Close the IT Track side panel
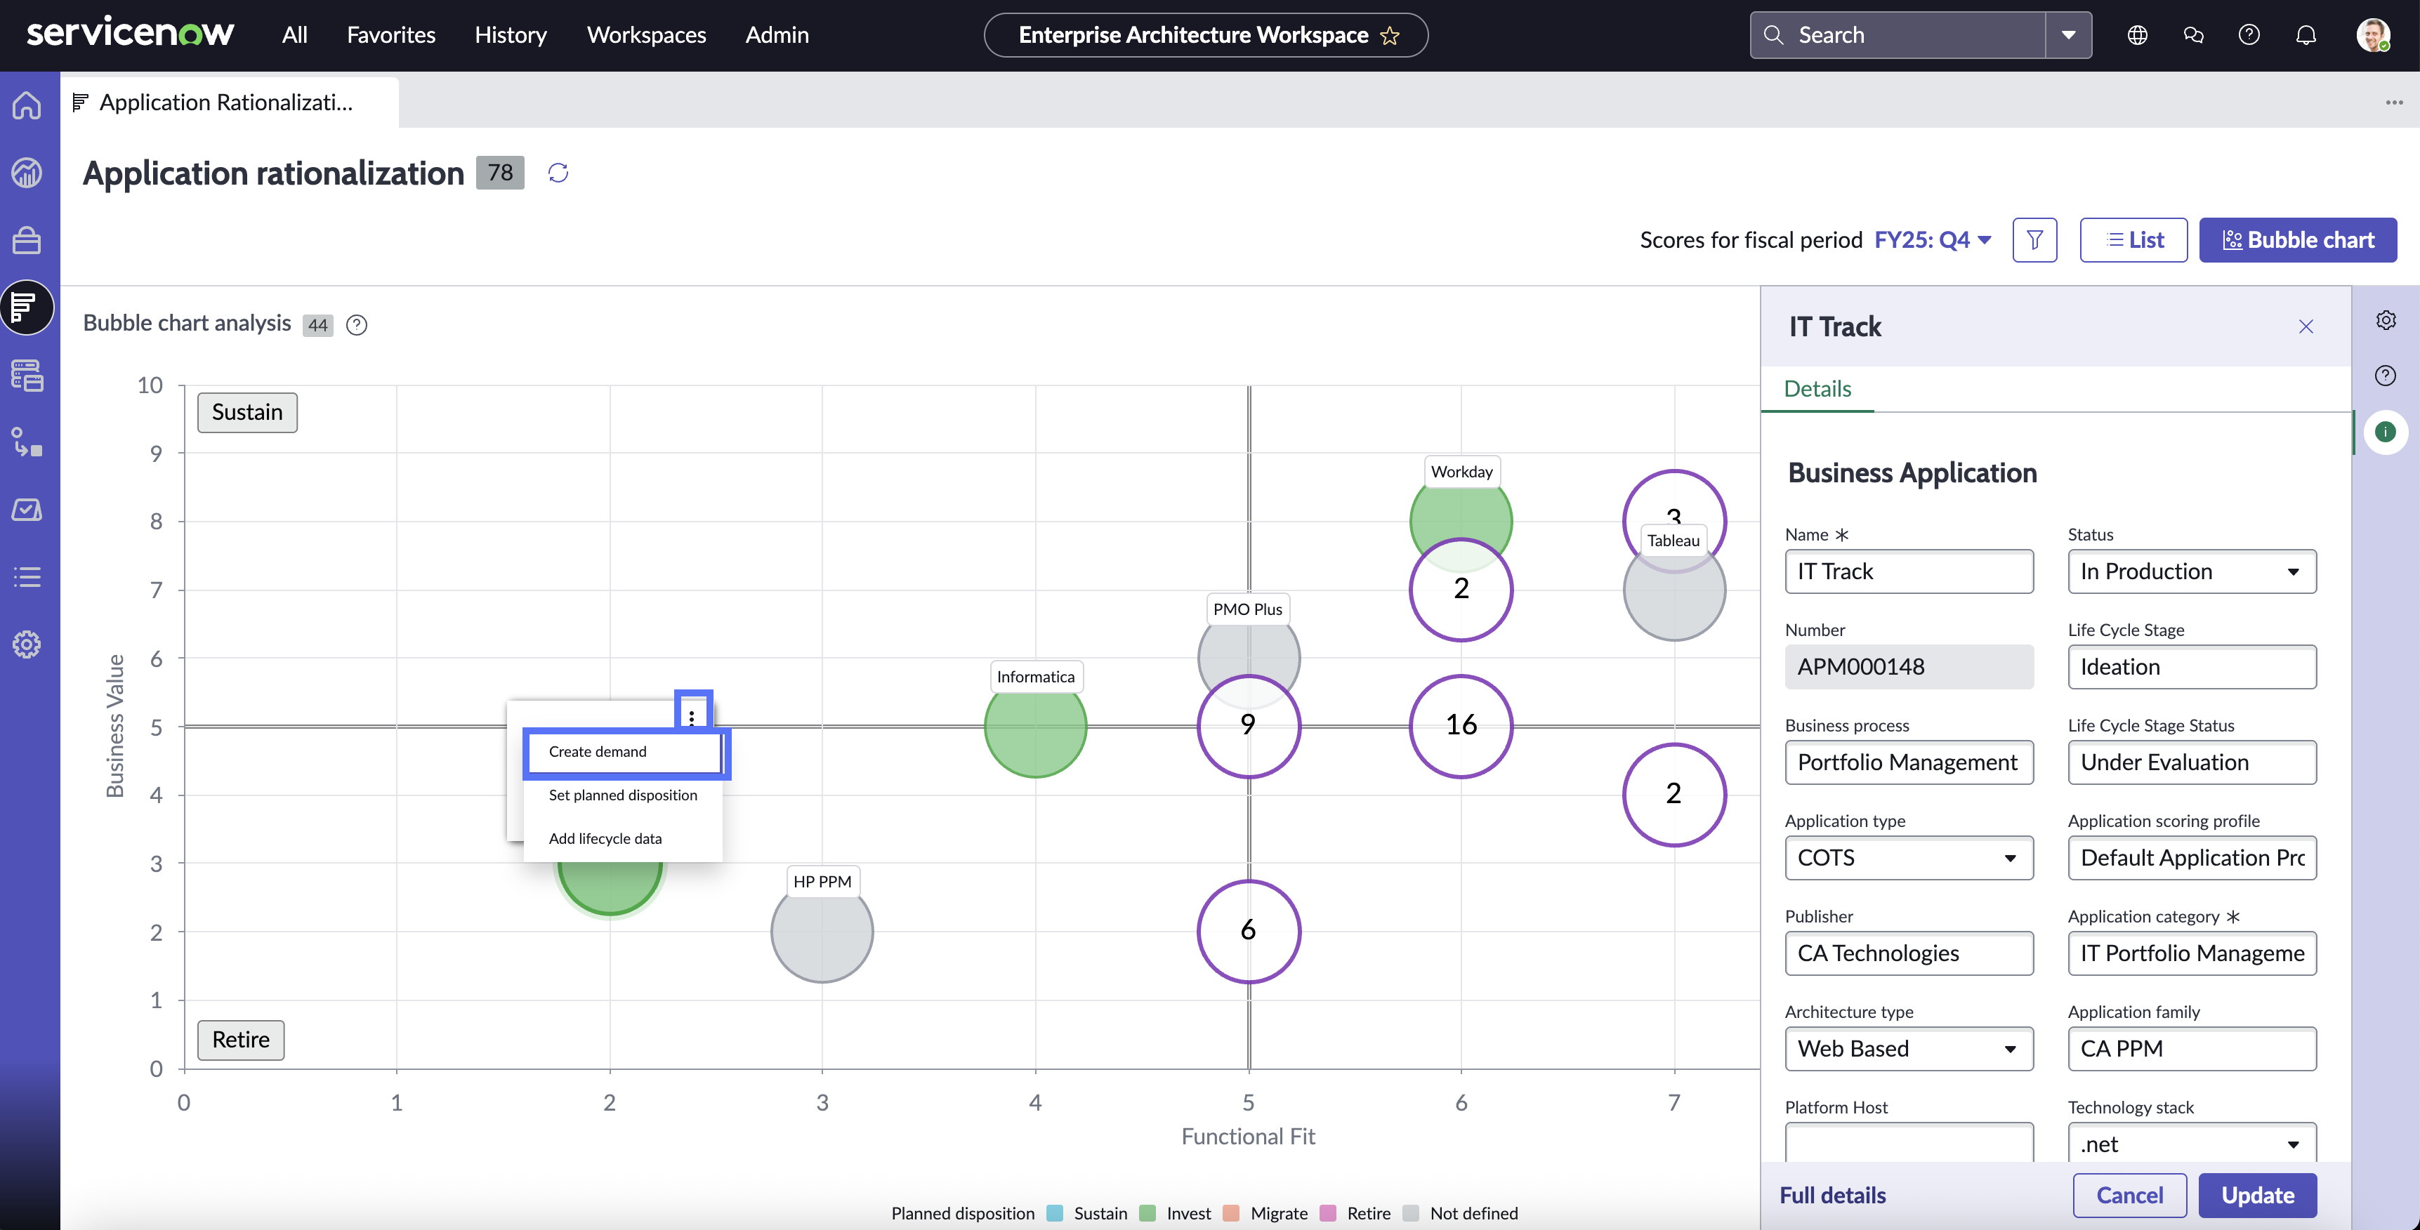 (x=2306, y=326)
